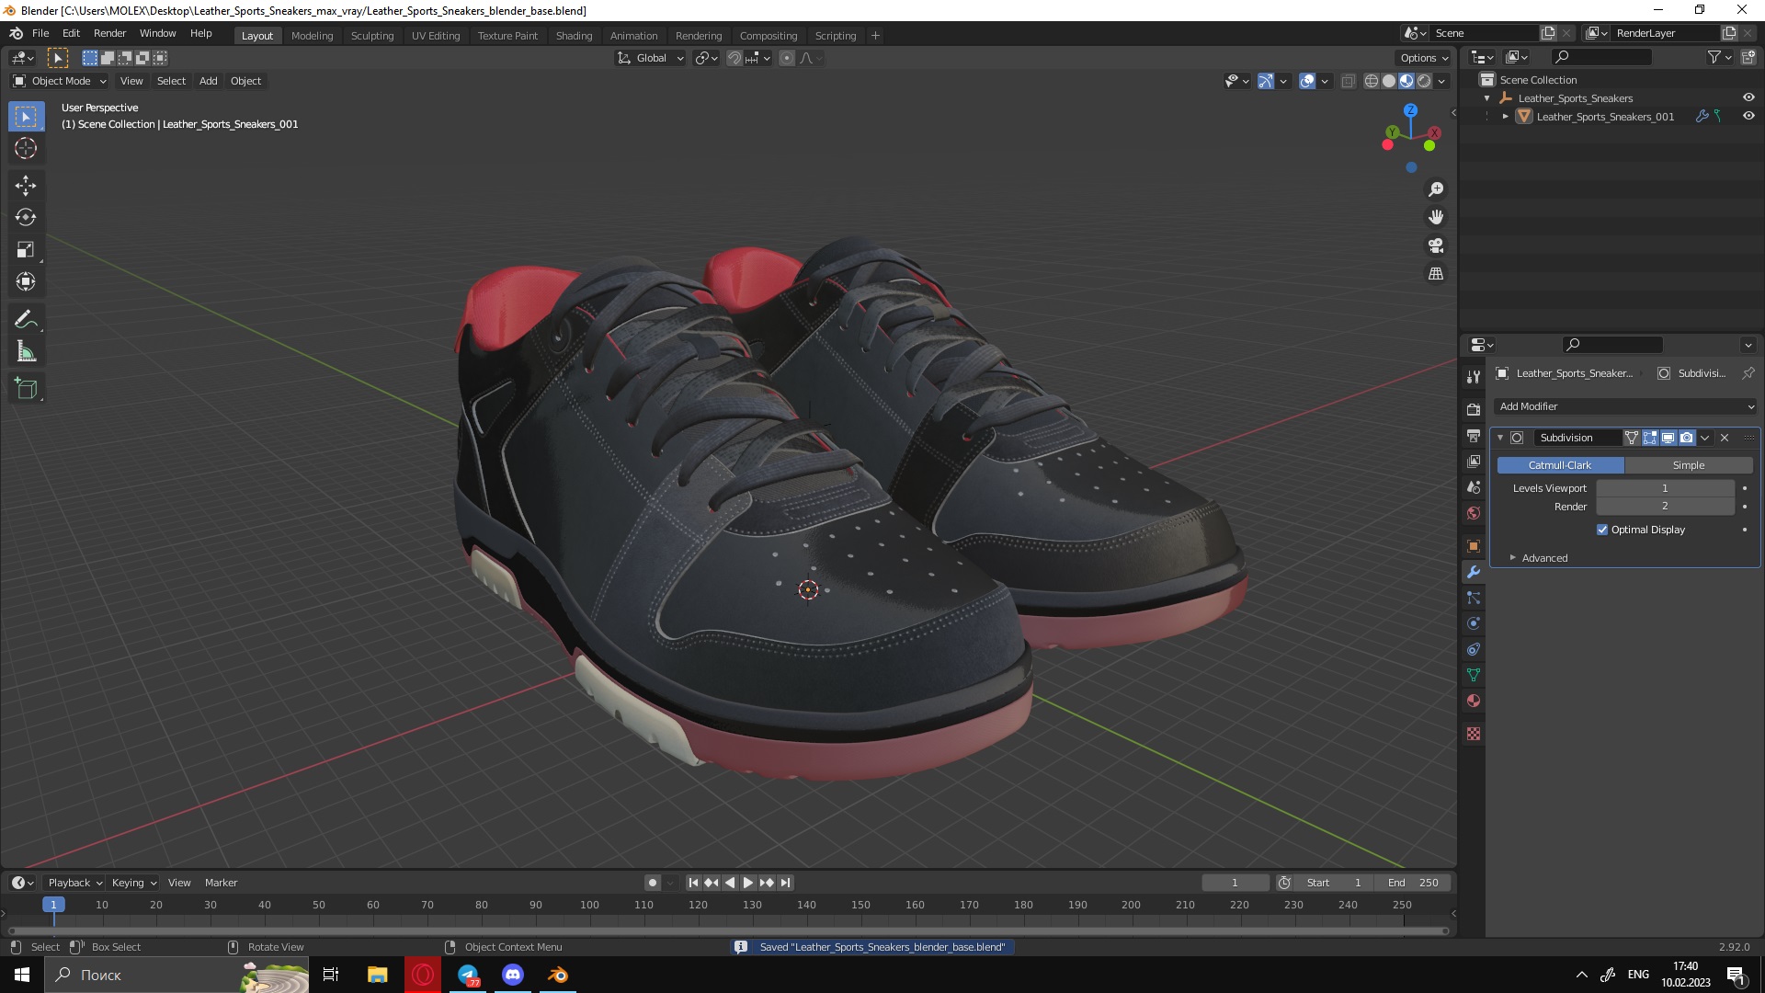The height and width of the screenshot is (993, 1765).
Task: Open viewport shading options dropdown
Action: coord(1441,81)
